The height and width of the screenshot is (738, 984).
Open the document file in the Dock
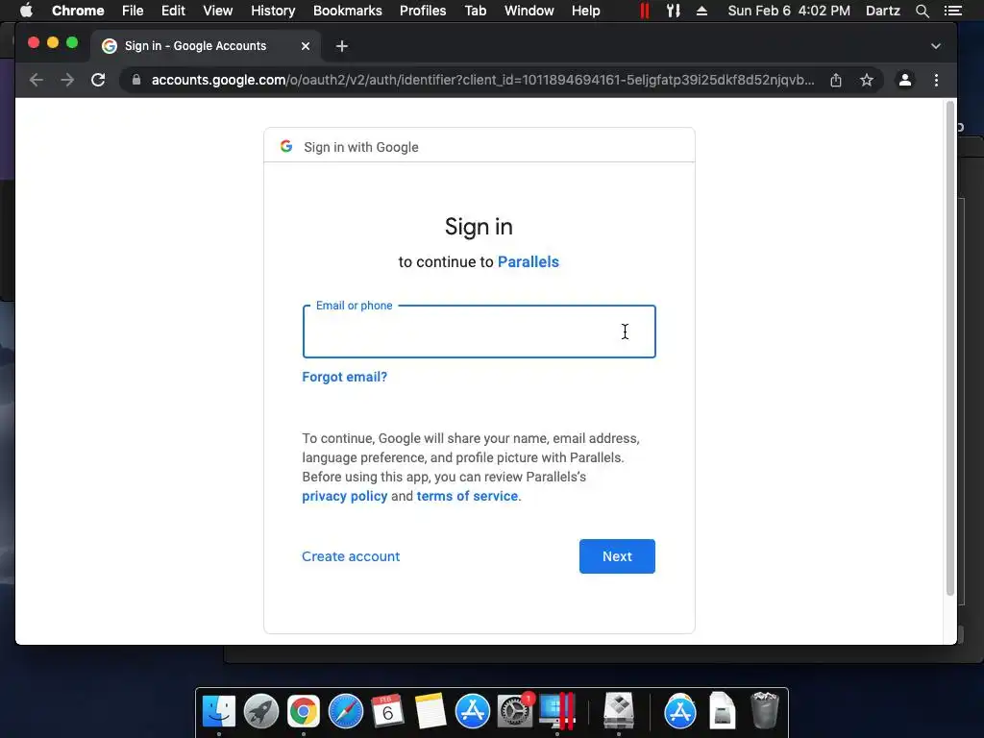coord(723,711)
